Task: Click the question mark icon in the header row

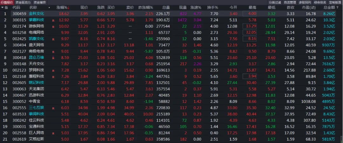Action: [337, 7]
